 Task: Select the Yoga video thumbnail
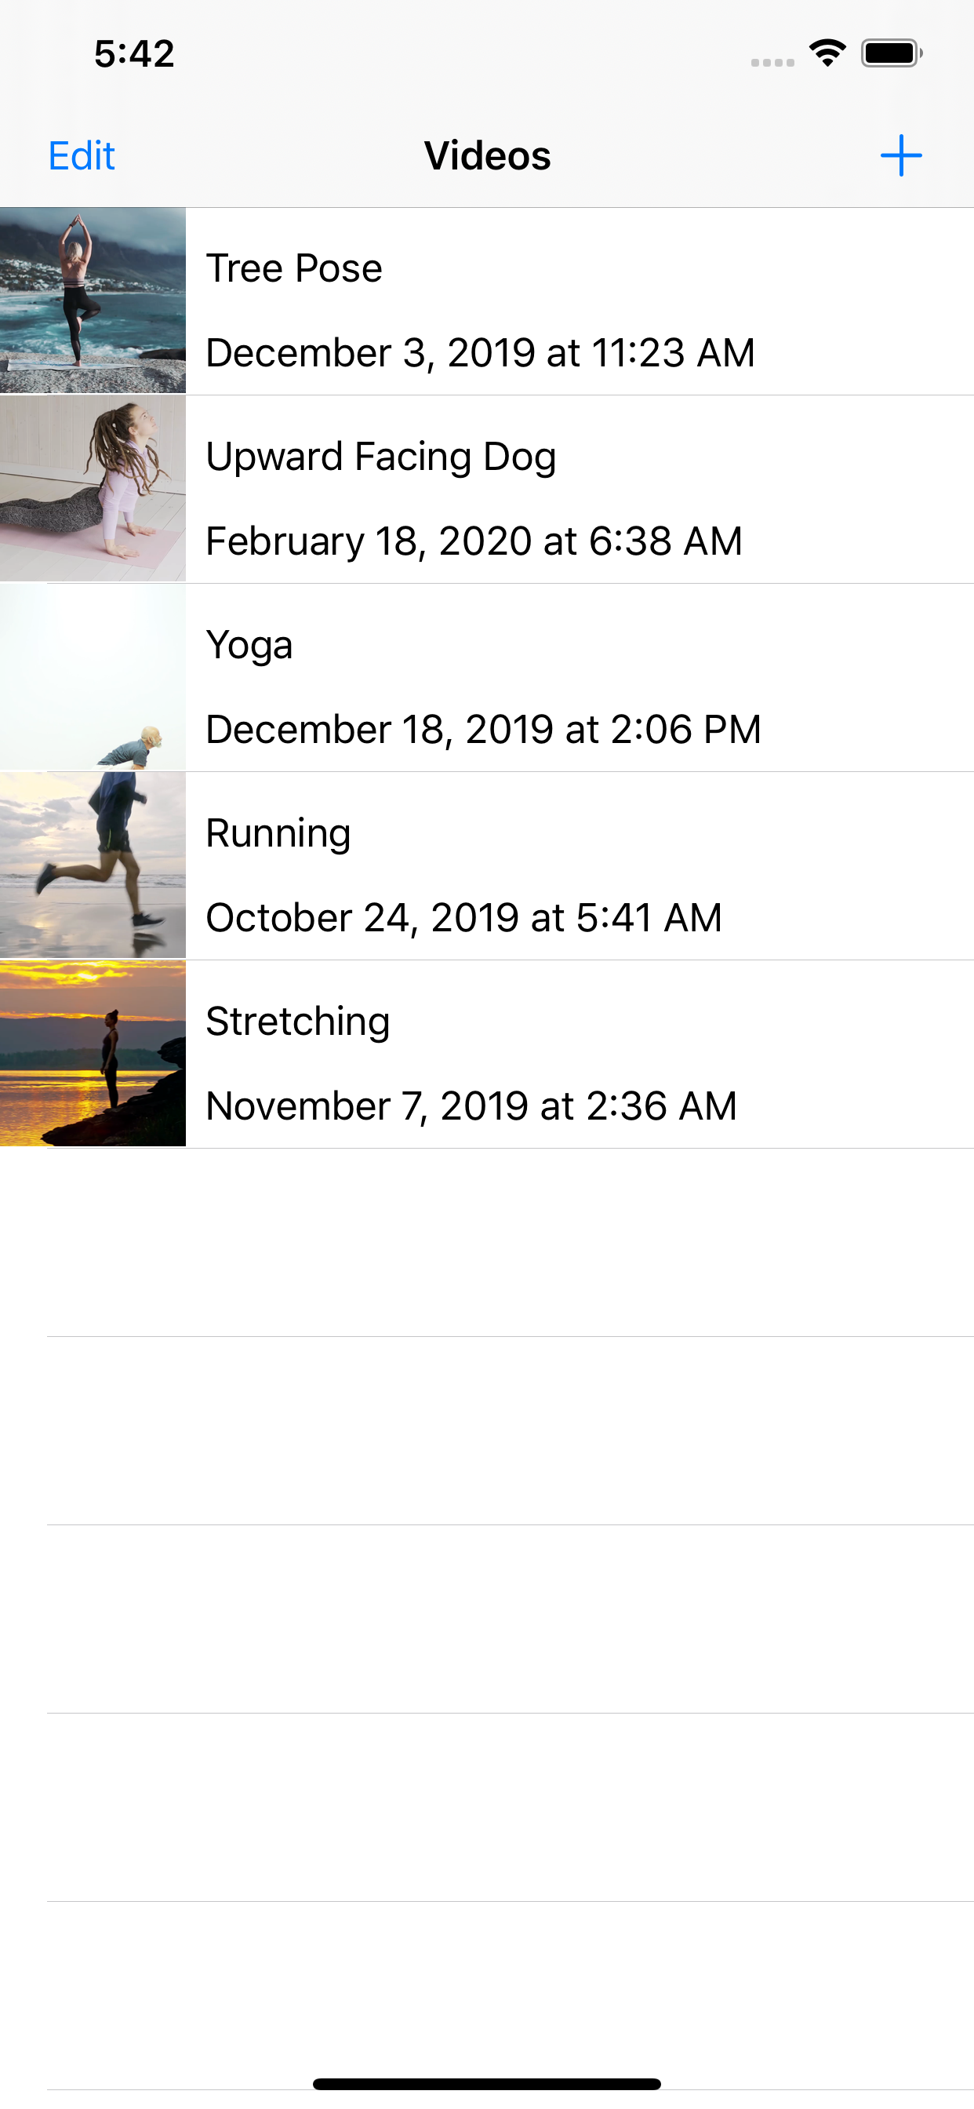coord(93,677)
